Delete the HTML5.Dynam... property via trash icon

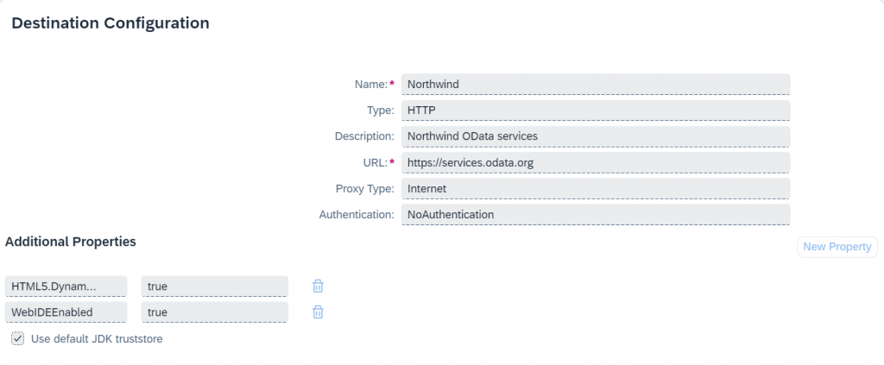318,286
